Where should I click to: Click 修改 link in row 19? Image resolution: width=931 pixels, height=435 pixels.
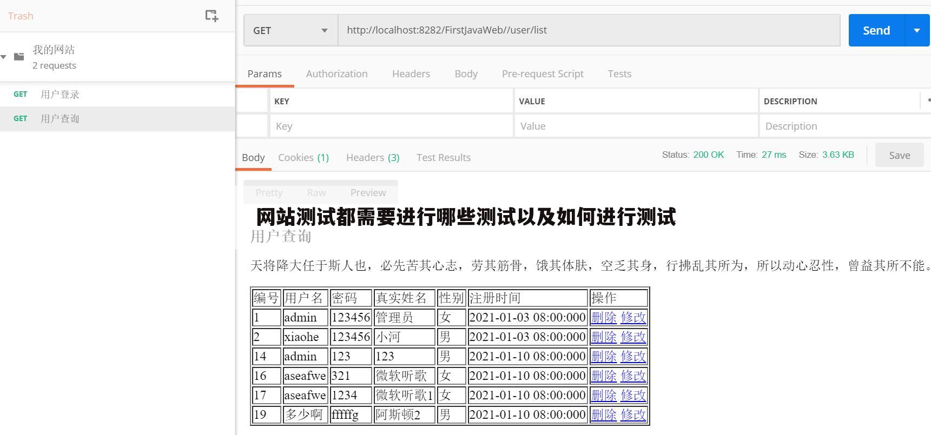[x=633, y=414]
